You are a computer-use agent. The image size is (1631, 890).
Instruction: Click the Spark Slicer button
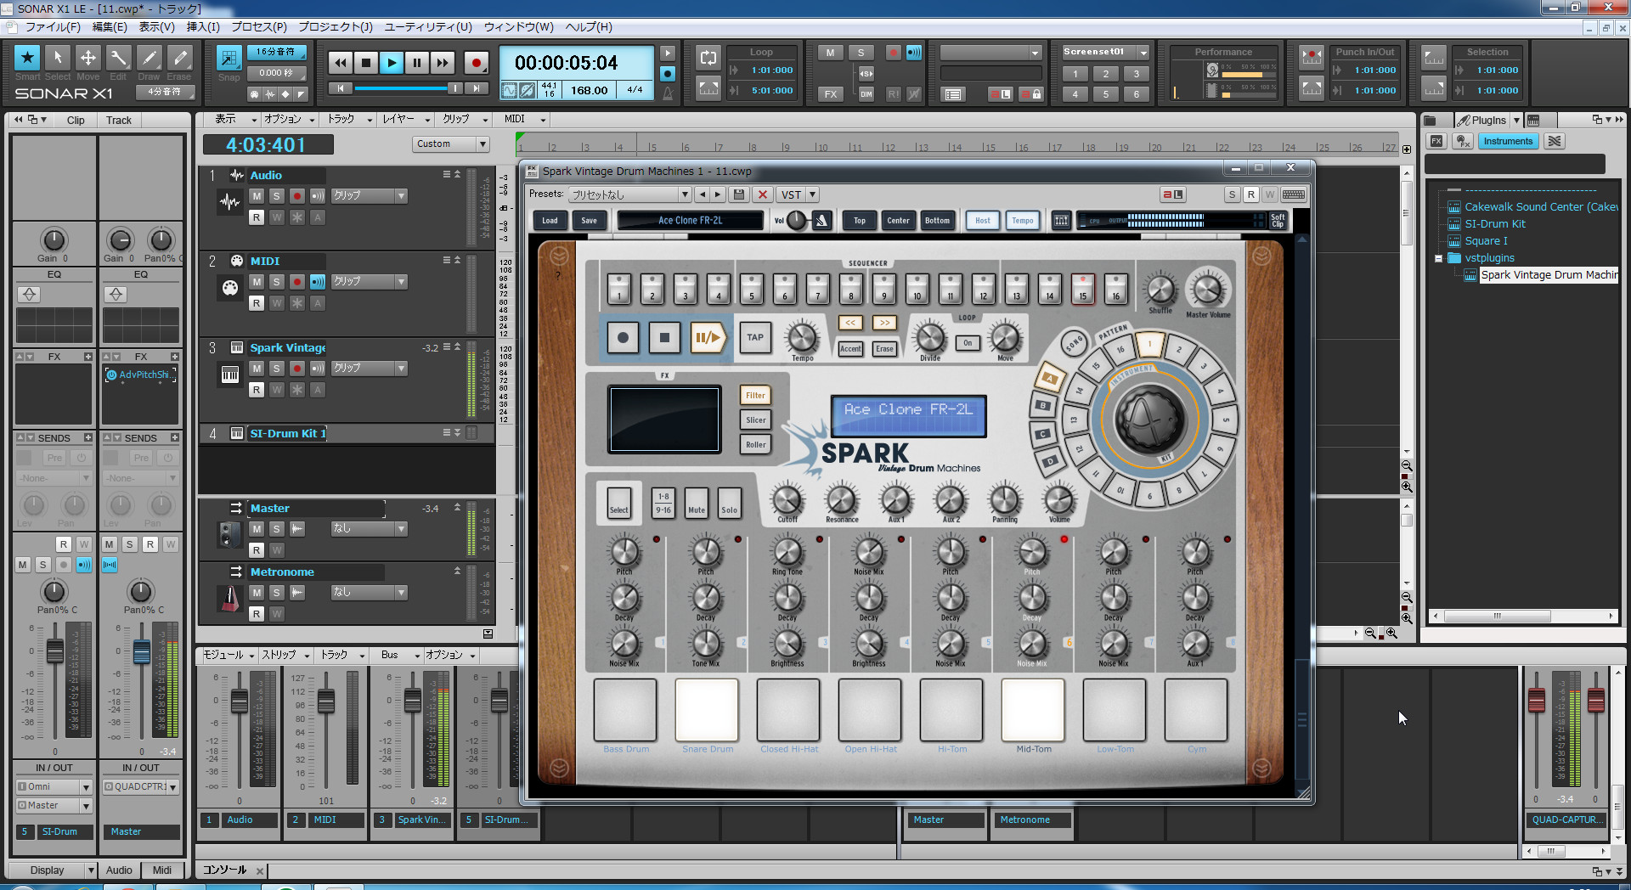tap(755, 420)
